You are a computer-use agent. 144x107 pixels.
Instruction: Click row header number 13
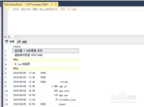(x=8, y=104)
